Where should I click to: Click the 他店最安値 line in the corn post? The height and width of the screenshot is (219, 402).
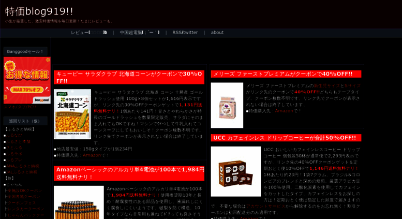[93, 149]
